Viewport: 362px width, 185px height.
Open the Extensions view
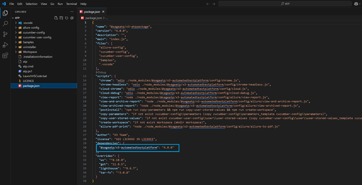[5, 55]
